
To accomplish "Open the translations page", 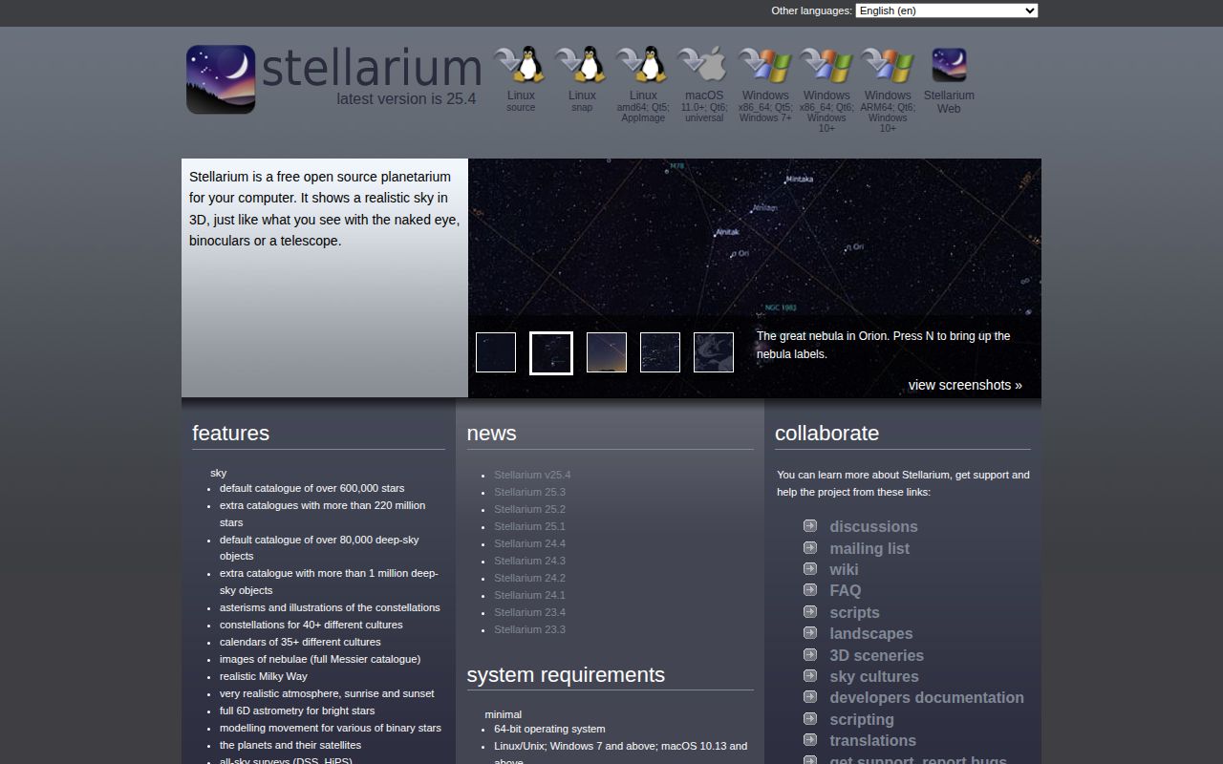I will [x=872, y=740].
